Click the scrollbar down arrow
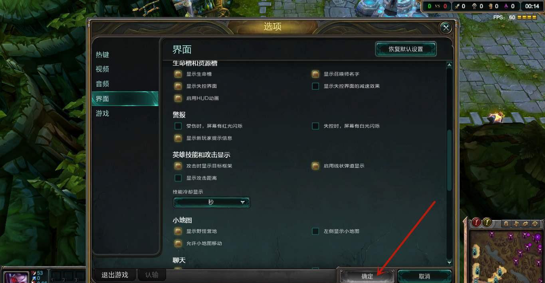The width and height of the screenshot is (545, 283). [449, 263]
